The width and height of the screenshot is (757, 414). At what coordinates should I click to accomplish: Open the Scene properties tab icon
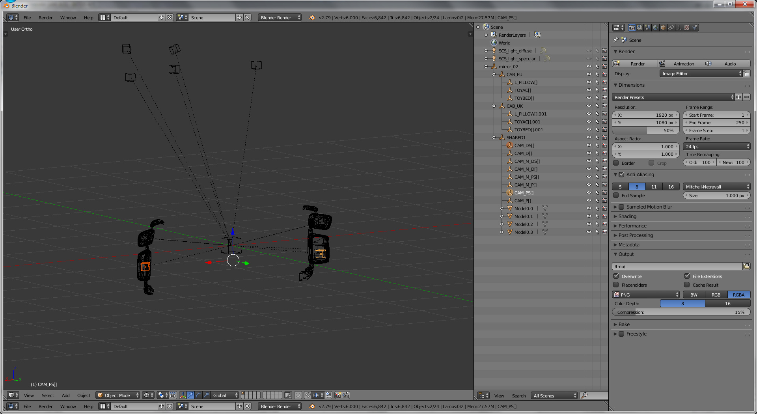tap(647, 28)
